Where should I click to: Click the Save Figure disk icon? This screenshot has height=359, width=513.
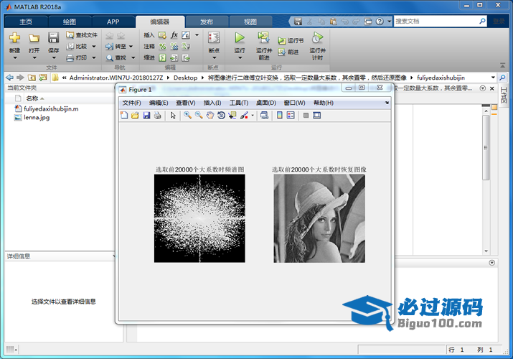tap(146, 115)
